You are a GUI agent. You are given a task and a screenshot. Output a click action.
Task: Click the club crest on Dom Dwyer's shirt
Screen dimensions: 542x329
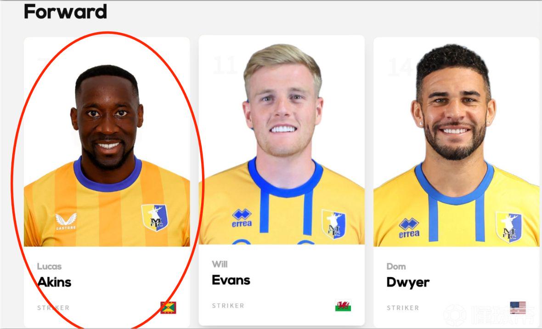point(508,227)
